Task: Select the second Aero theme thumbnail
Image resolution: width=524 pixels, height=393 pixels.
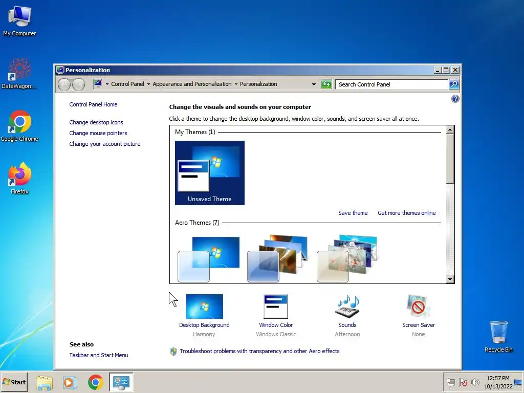Action: 278,259
